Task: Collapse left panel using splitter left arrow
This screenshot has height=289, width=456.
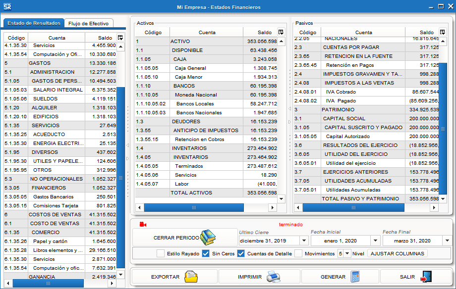Action: point(127,145)
